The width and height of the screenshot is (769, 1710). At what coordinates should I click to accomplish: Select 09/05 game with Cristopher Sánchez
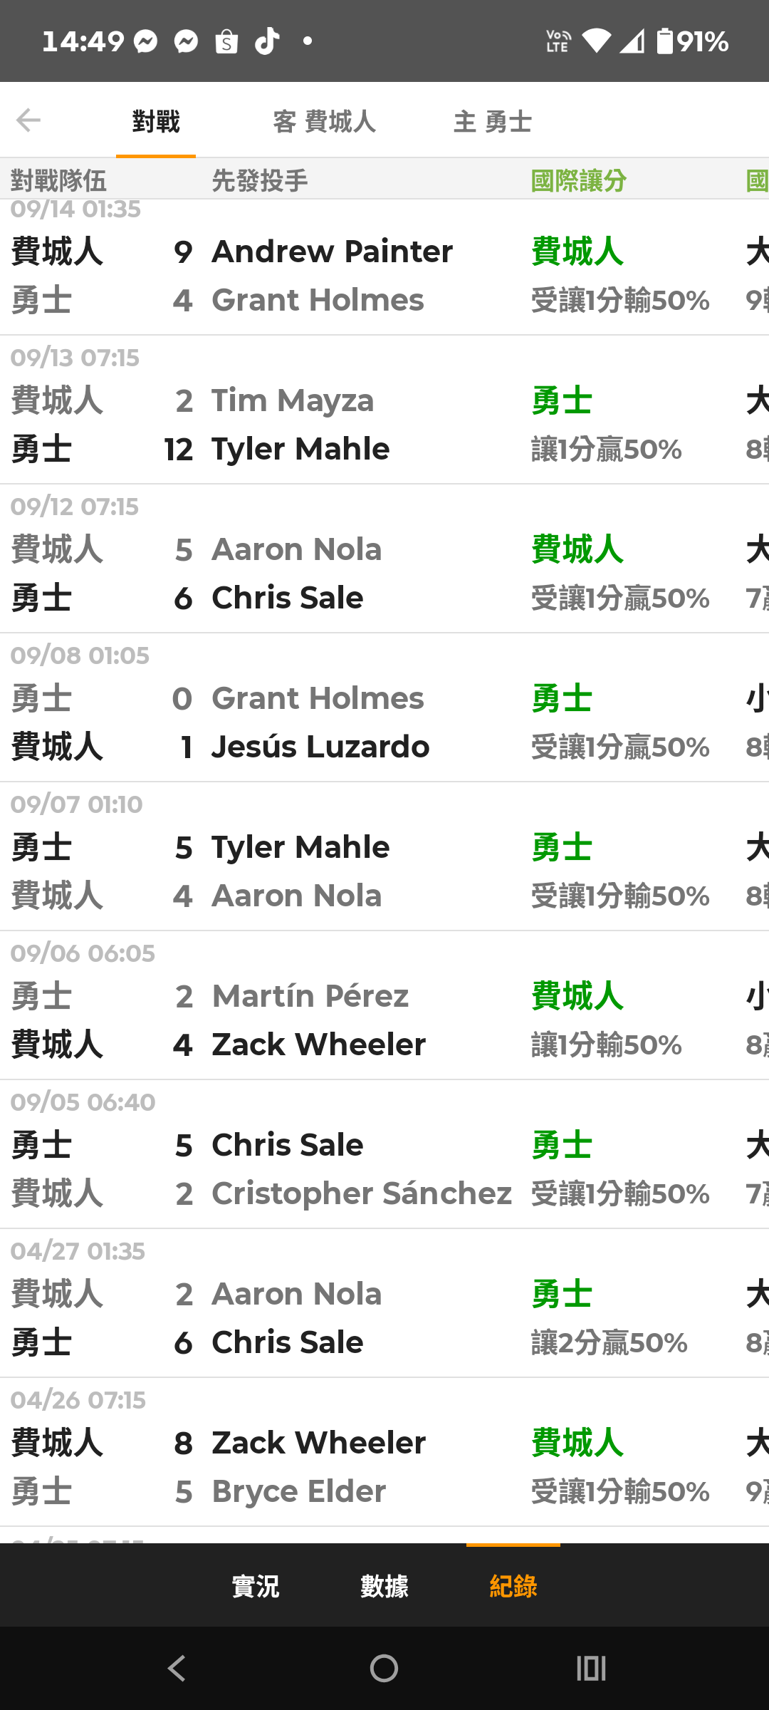click(x=384, y=1155)
